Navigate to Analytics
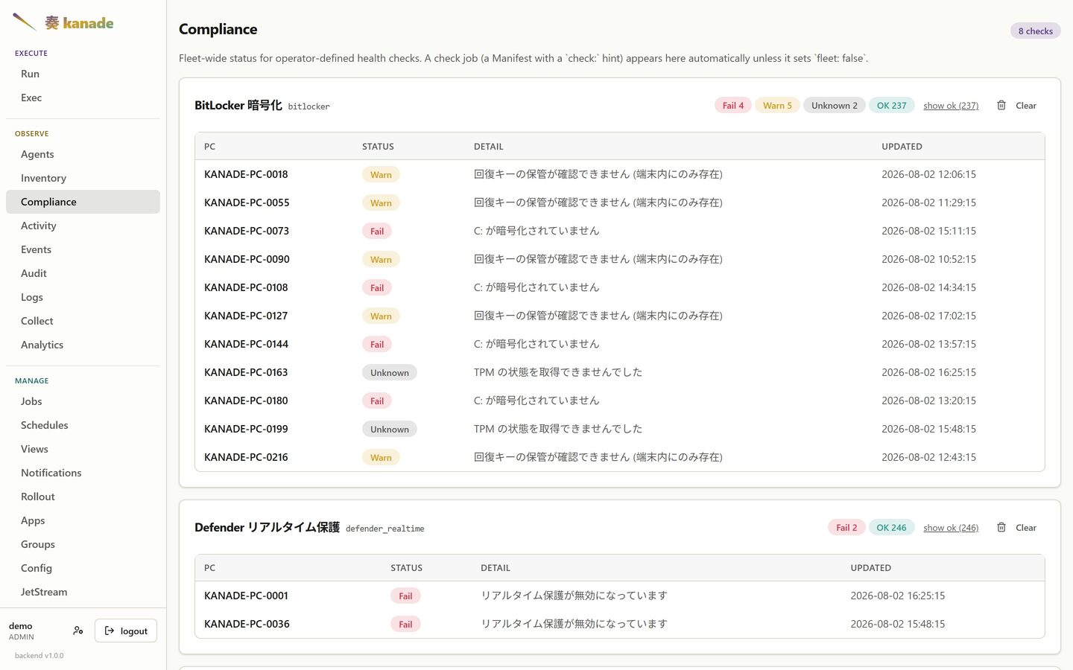This screenshot has height=670, width=1073. [x=83, y=345]
